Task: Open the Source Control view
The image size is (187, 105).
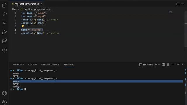Action: pyautogui.click(x=4, y=23)
